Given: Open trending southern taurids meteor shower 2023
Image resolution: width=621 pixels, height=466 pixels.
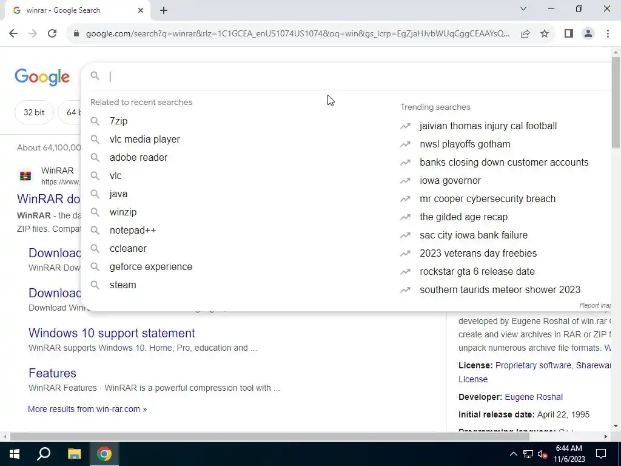Looking at the screenshot, I should tap(500, 290).
